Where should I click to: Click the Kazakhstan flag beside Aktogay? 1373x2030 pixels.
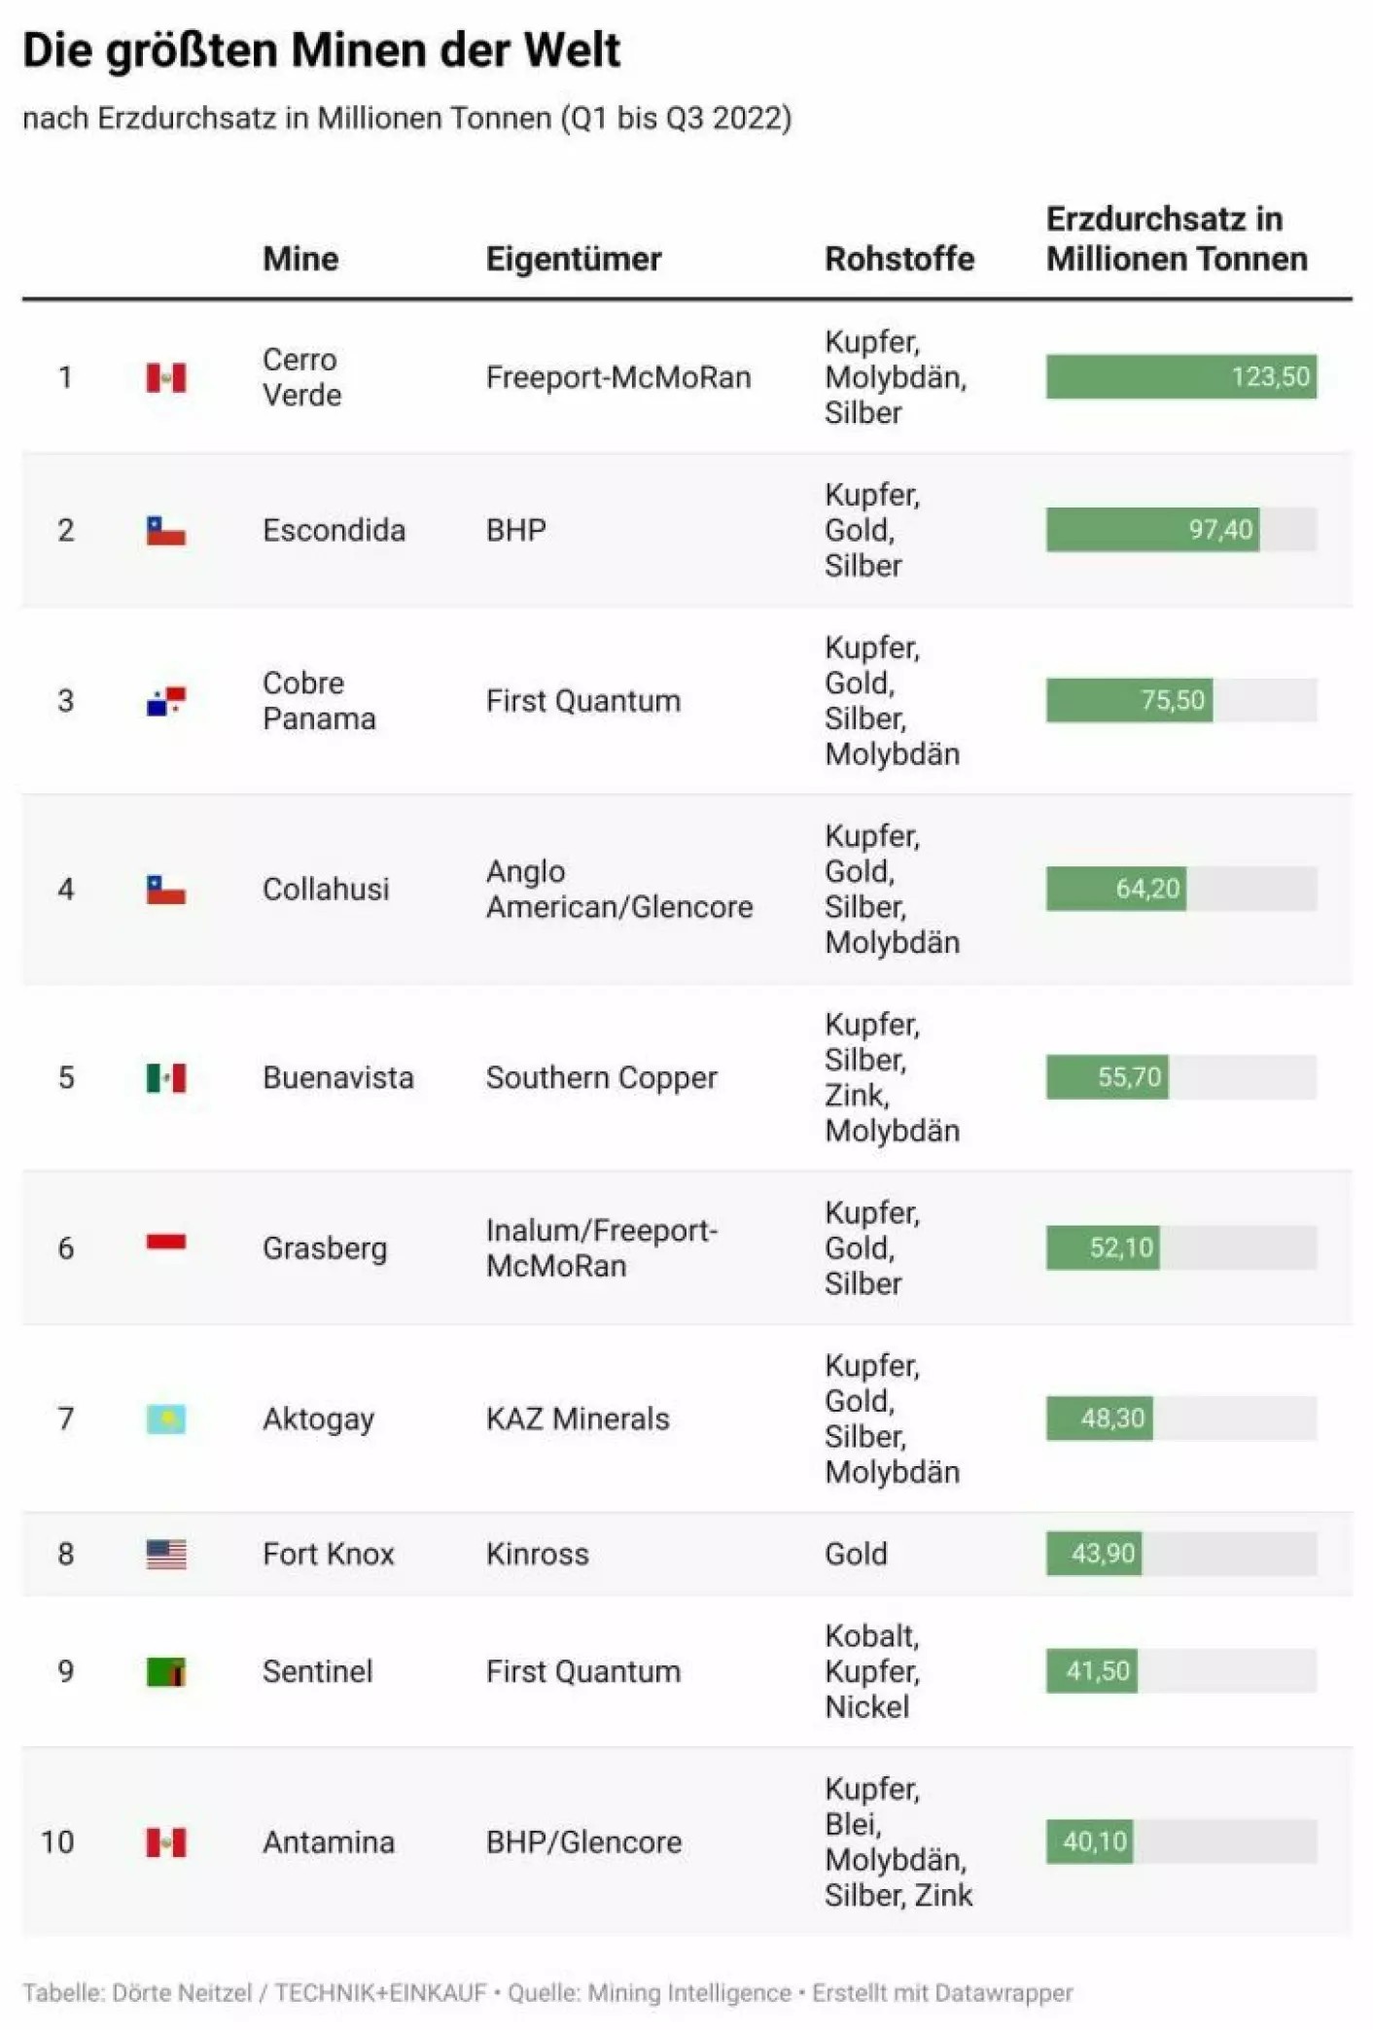pos(166,1419)
